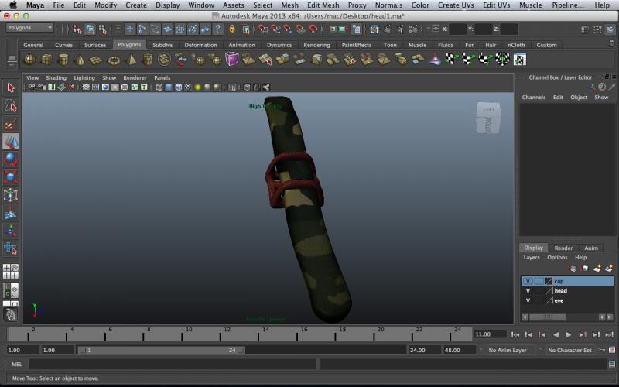This screenshot has width=619, height=387.
Task: Open the Shading menu in viewport panel
Action: [x=56, y=78]
